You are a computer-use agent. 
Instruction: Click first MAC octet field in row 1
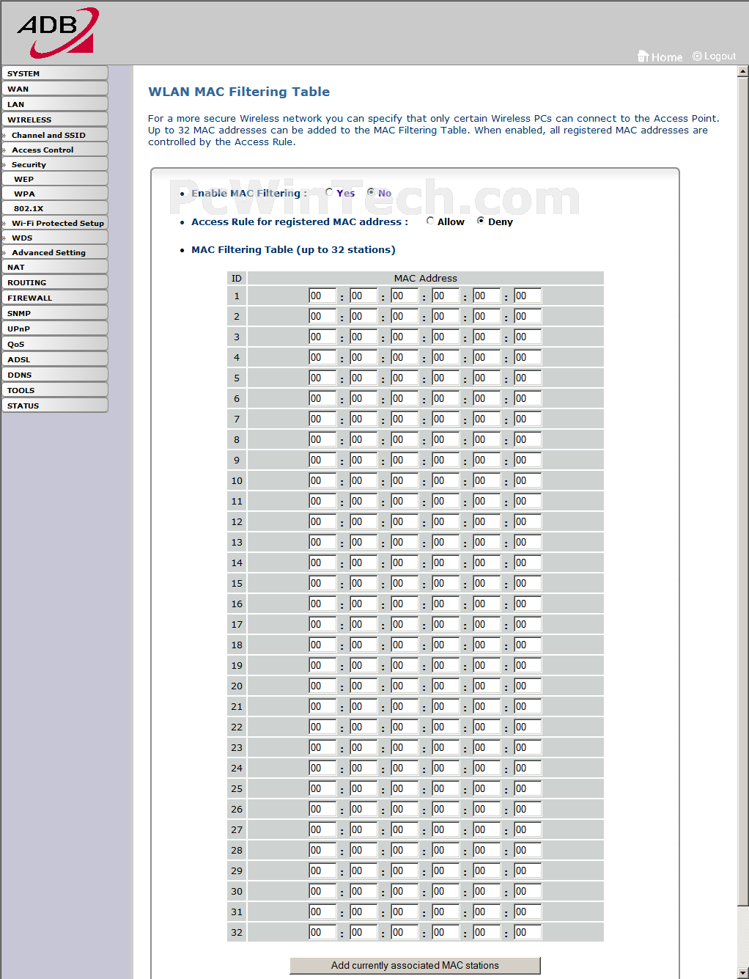click(x=322, y=296)
